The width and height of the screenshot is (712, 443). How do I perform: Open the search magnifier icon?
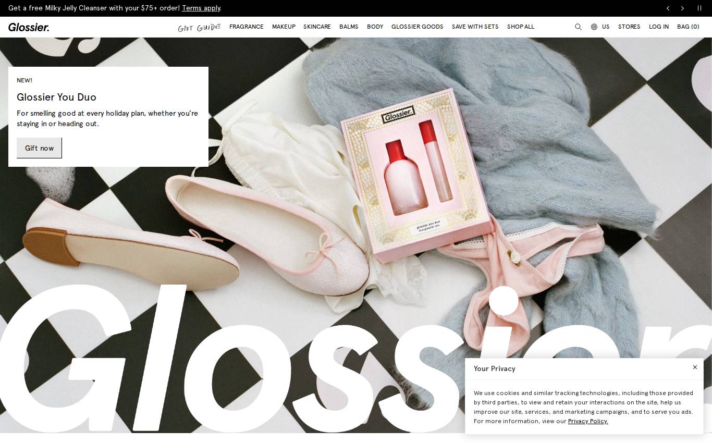pos(578,27)
